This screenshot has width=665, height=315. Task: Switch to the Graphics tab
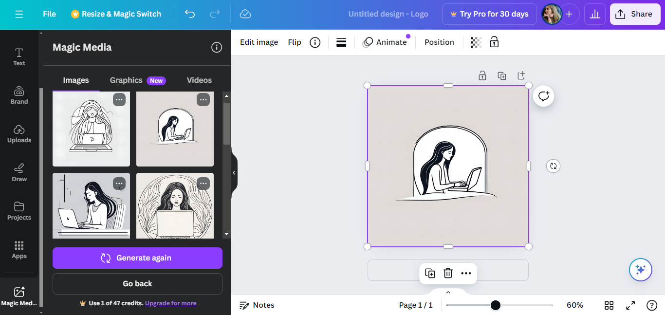click(x=126, y=80)
